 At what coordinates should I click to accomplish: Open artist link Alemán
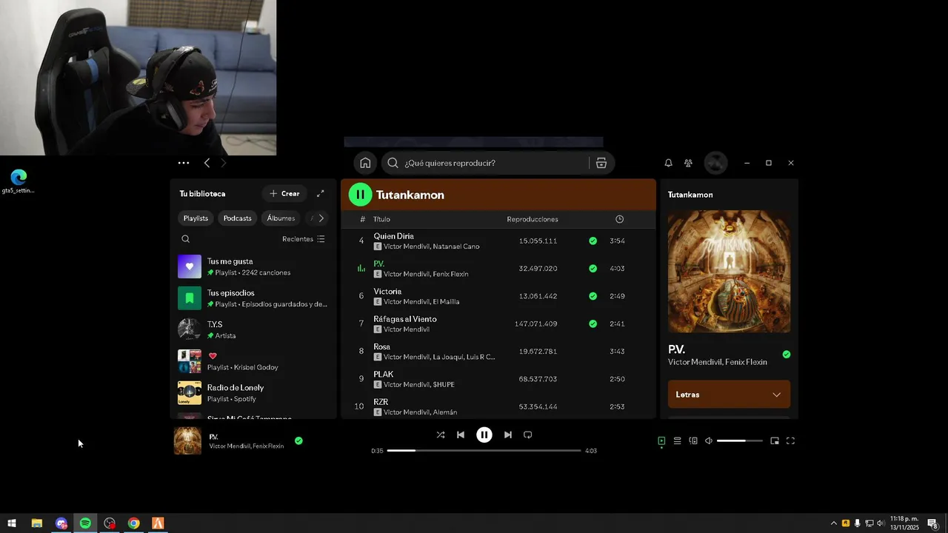pos(445,412)
